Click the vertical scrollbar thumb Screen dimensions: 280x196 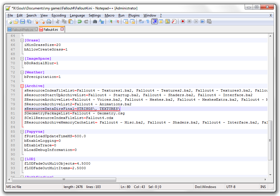coord(270,140)
